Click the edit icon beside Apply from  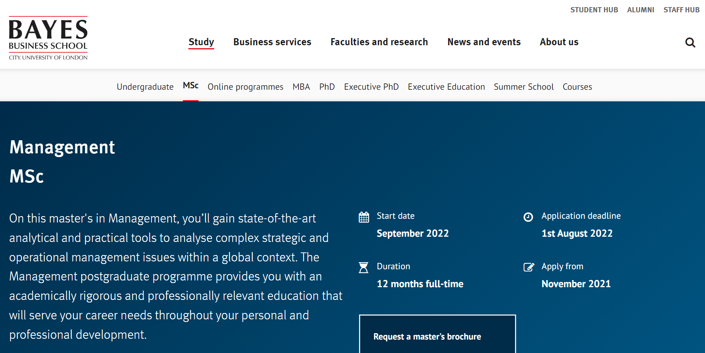click(x=528, y=267)
